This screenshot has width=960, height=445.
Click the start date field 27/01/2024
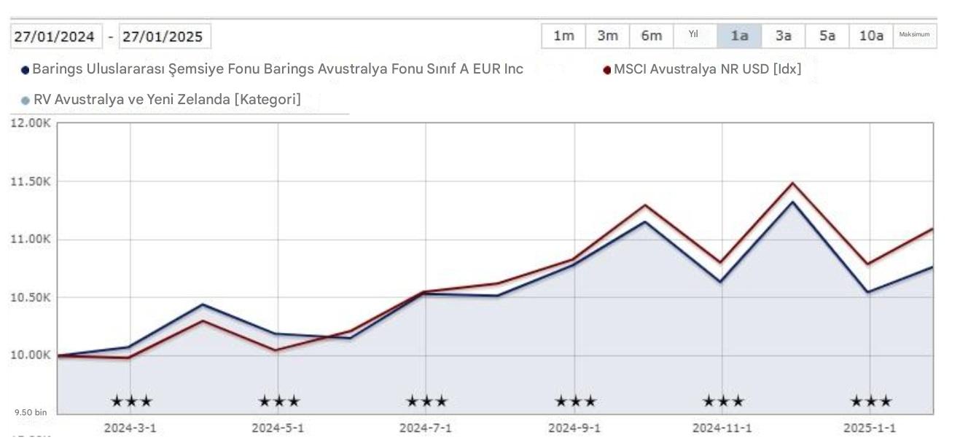(57, 36)
